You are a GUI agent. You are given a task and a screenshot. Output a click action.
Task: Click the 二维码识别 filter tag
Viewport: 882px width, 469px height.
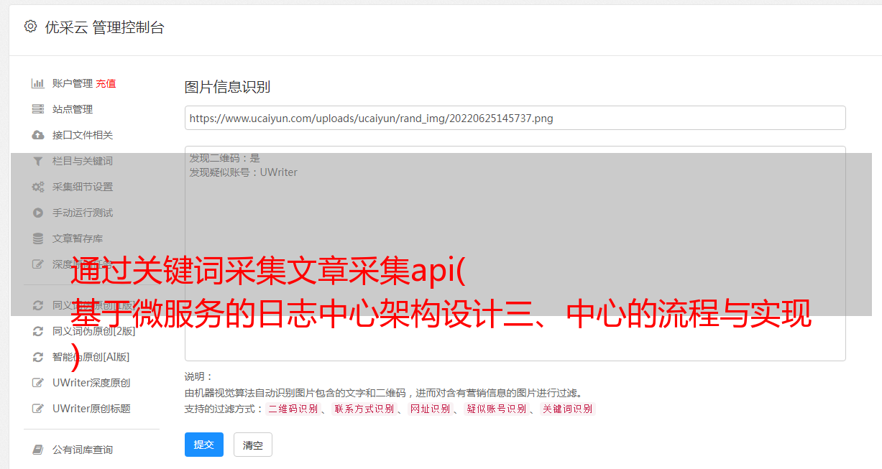293,409
